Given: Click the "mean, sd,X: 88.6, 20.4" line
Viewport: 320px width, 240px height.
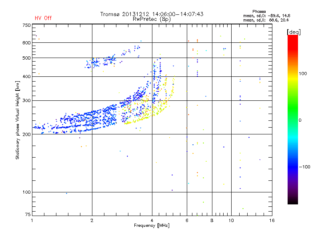Looking at the screenshot, I should click(x=266, y=20).
